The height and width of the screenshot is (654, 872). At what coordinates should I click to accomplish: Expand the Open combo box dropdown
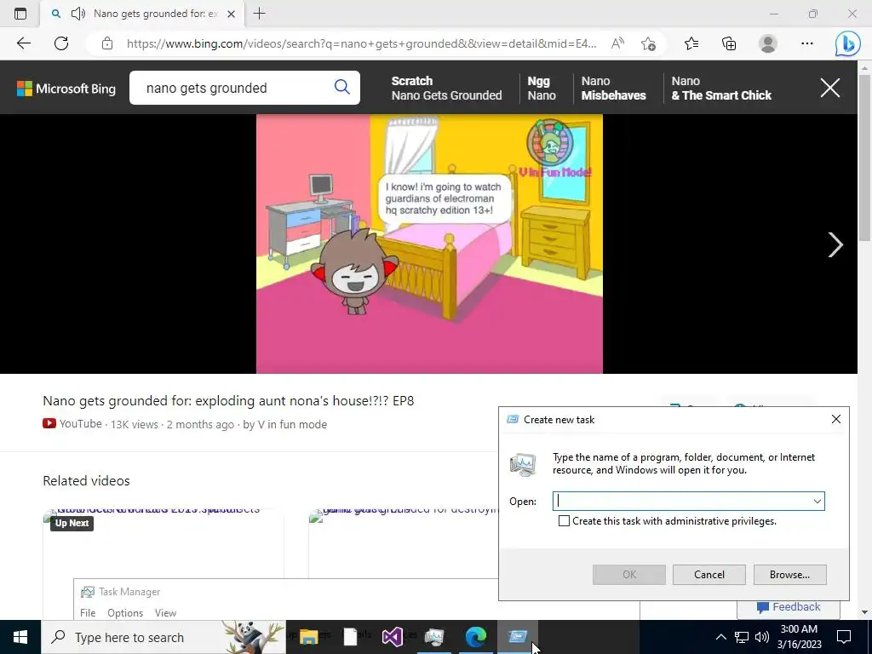817,501
